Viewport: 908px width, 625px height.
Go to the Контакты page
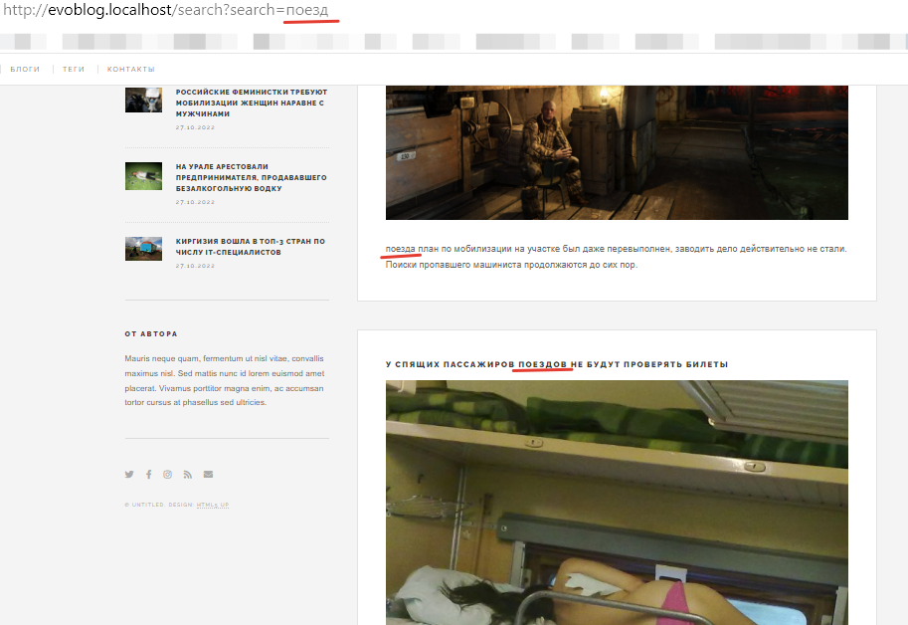[131, 69]
